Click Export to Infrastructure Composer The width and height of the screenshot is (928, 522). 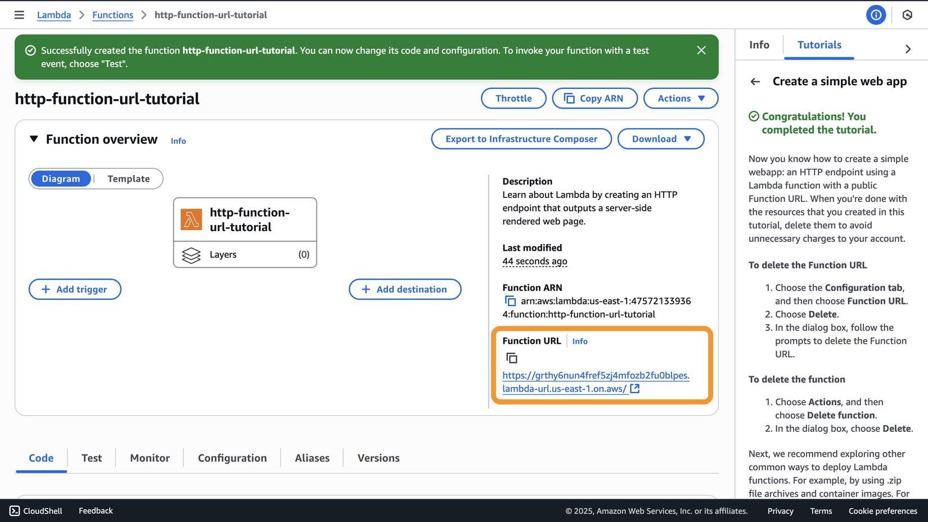[521, 139]
